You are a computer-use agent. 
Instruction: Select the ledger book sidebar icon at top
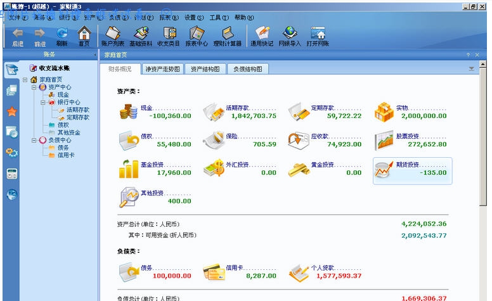[11, 70]
